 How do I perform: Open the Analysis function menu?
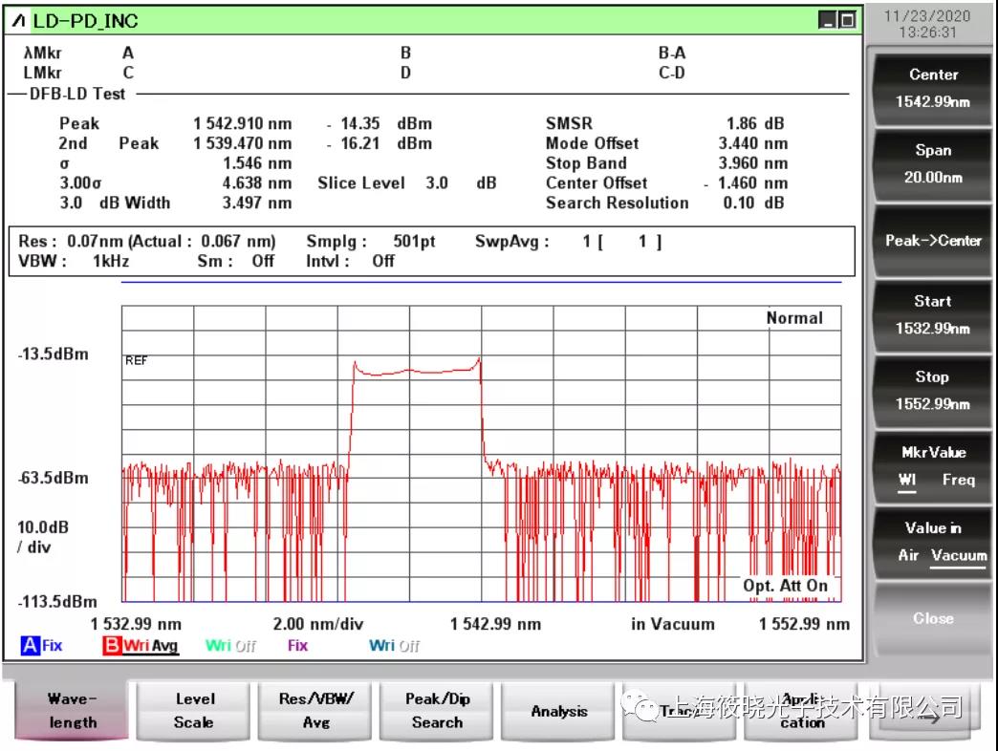(559, 711)
